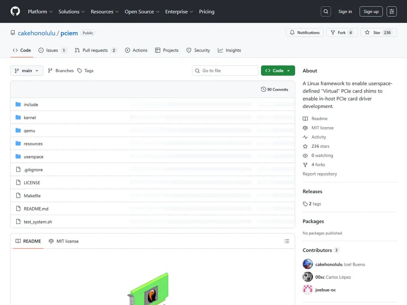407x305 pixels.
Task: Click the 90 Commits history icon
Action: pos(264,89)
